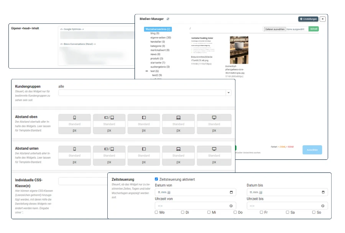Open the startseite folder
The width and height of the screenshot is (345, 233).
pyautogui.click(x=158, y=62)
